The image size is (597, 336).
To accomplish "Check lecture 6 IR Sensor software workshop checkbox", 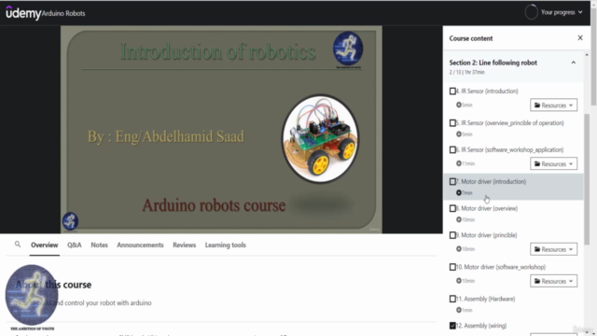I will (x=452, y=149).
